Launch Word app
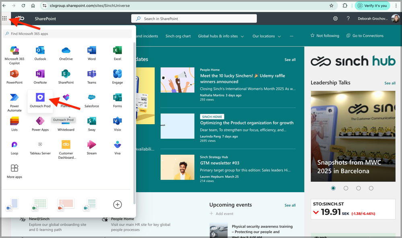The width and height of the screenshot is (402, 238). click(x=91, y=53)
